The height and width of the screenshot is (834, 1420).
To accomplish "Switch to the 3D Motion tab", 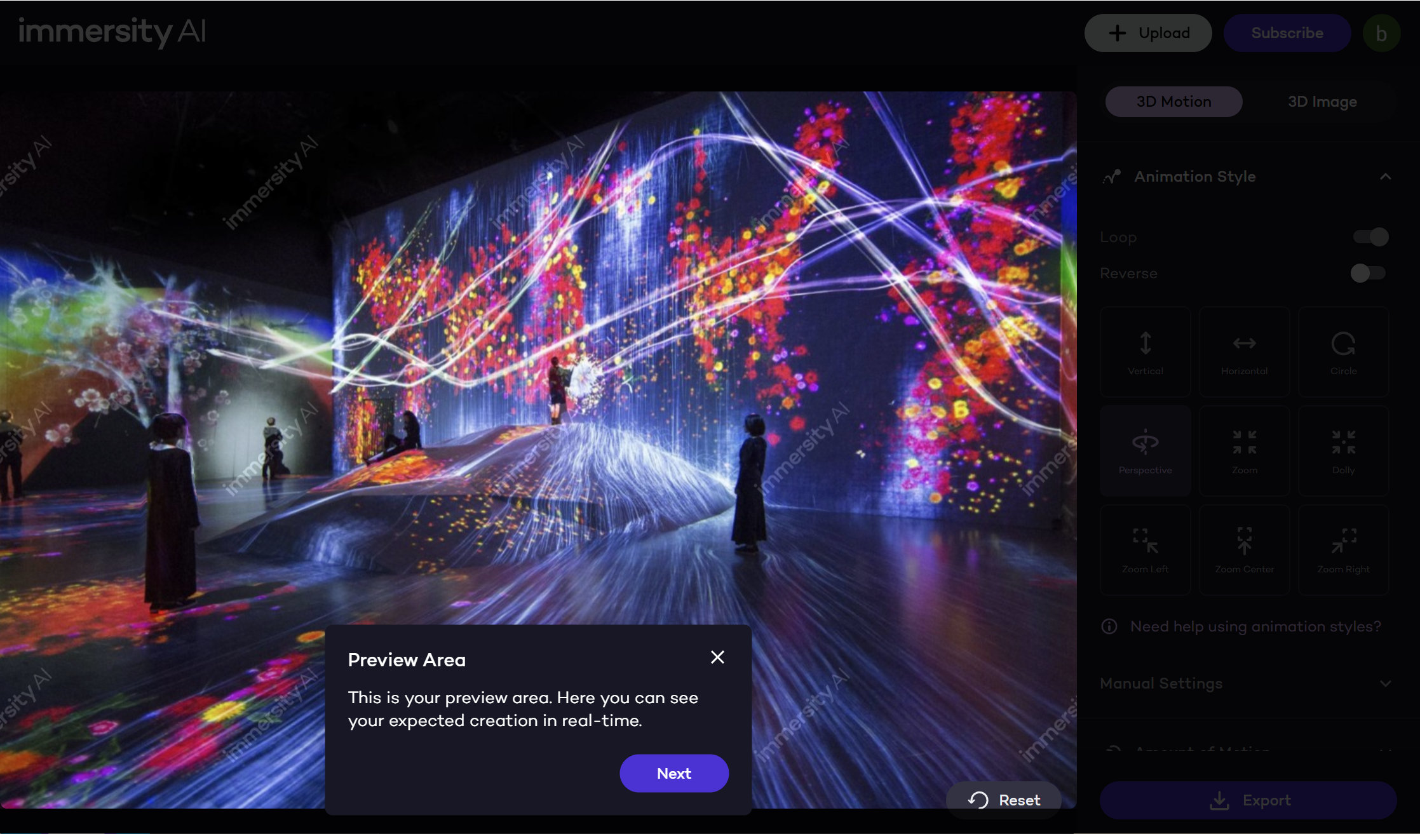I will click(x=1173, y=102).
